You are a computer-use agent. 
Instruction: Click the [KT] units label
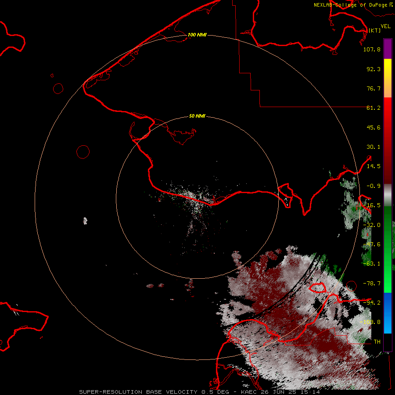(375, 30)
